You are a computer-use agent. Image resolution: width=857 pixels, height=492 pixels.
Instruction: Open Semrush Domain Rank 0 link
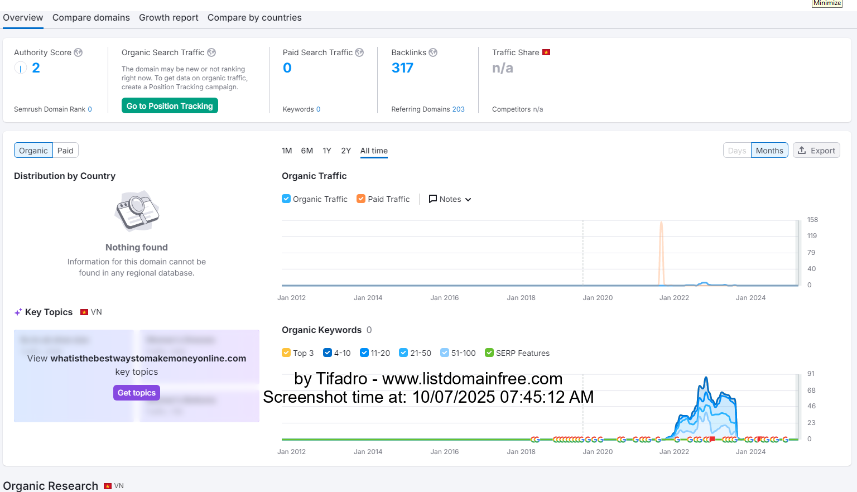tap(90, 109)
